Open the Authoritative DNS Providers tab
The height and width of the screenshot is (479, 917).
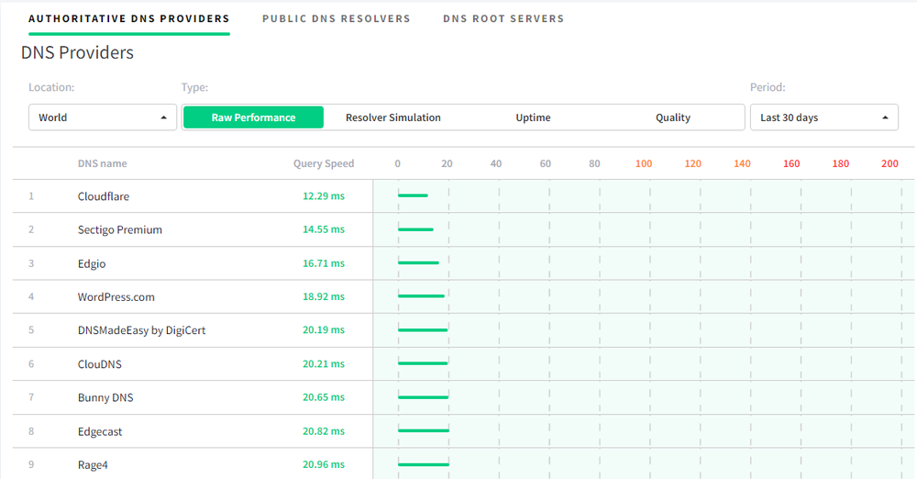128,18
